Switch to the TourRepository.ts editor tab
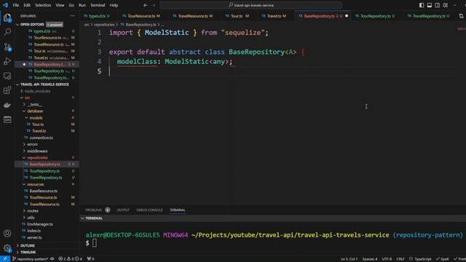The width and height of the screenshot is (466, 262). click(376, 16)
